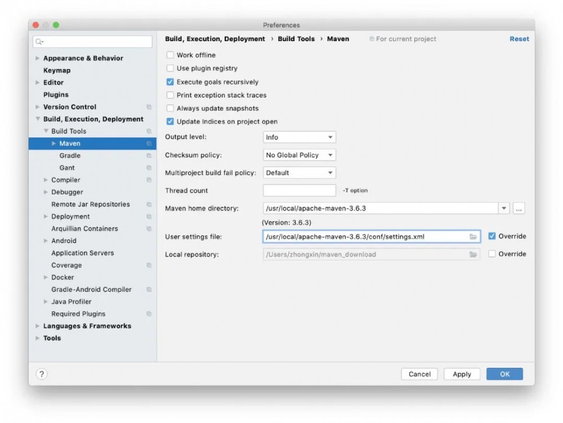Click project-scope icon next to Gradle
This screenshot has width=563, height=423.
coord(149,156)
